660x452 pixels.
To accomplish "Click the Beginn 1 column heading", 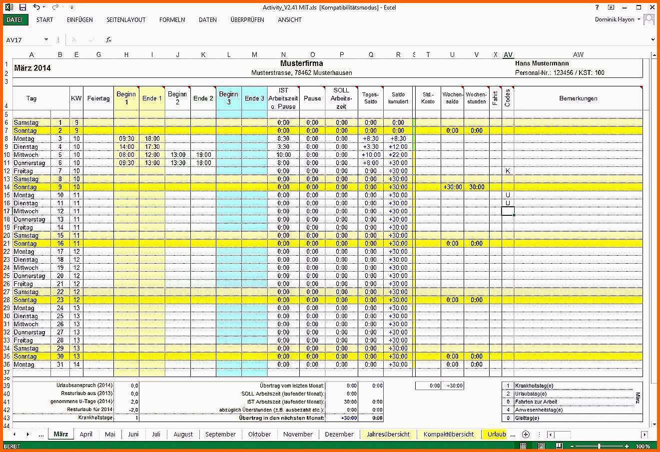I will click(x=126, y=98).
